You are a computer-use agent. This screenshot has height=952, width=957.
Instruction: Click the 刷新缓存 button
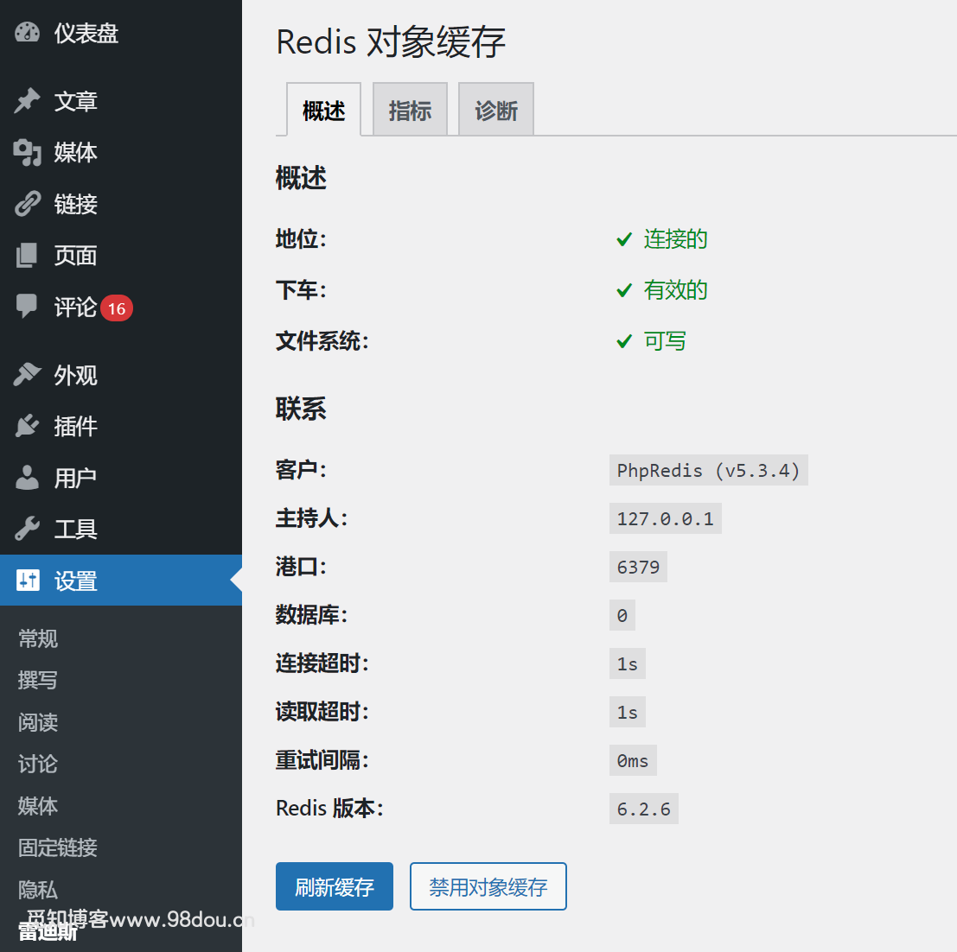[335, 886]
